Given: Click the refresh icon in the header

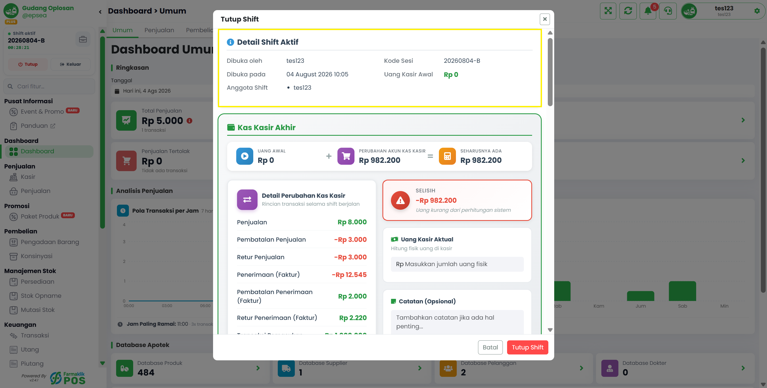Looking at the screenshot, I should pos(628,11).
